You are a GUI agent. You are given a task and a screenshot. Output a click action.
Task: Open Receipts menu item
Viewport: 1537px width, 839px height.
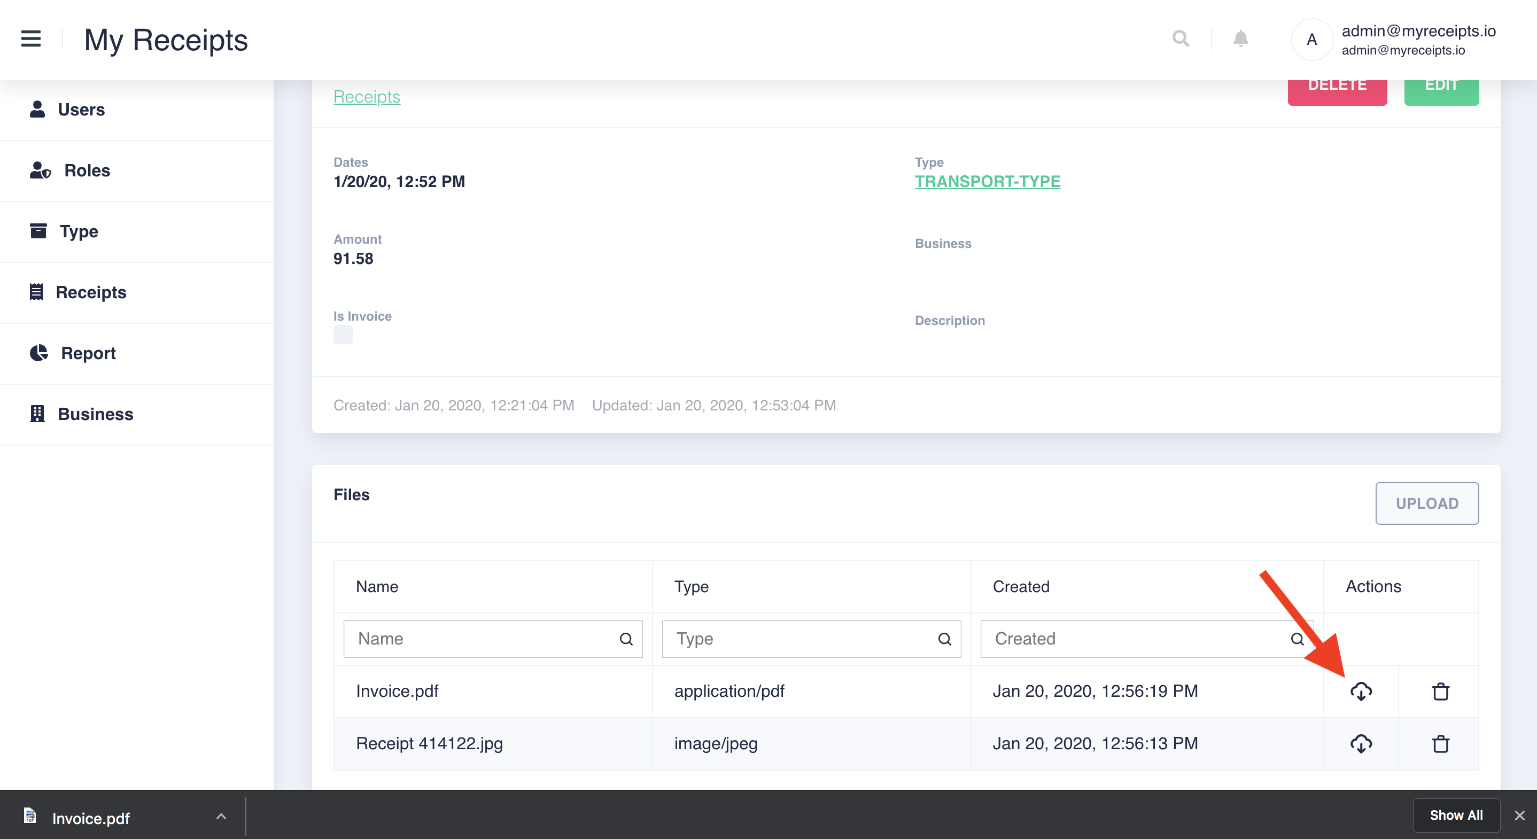pyautogui.click(x=137, y=292)
